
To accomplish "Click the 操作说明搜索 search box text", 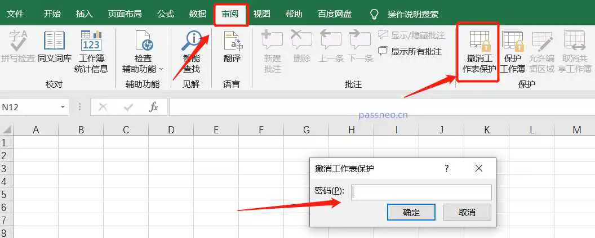I will coord(413,15).
